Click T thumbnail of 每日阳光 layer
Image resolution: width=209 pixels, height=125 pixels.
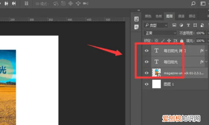tap(156, 62)
